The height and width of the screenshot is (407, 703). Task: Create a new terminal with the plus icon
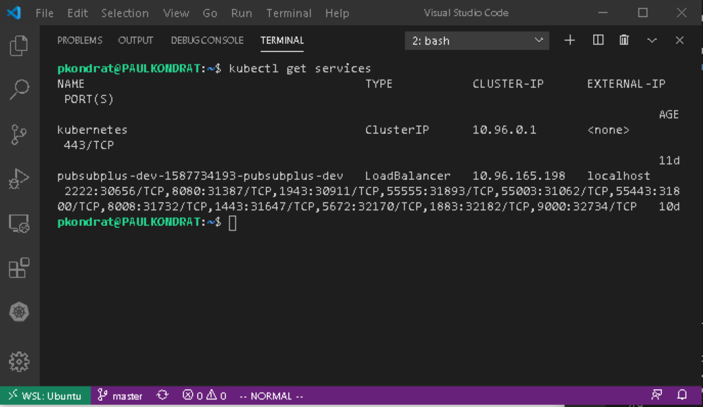click(570, 40)
